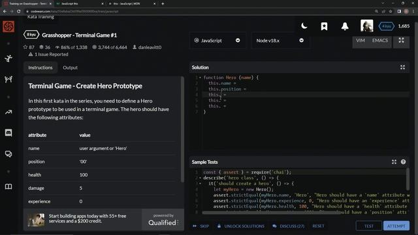Open the 1 Issue Reported link
Screen dimensions: 418x235
(48, 54)
